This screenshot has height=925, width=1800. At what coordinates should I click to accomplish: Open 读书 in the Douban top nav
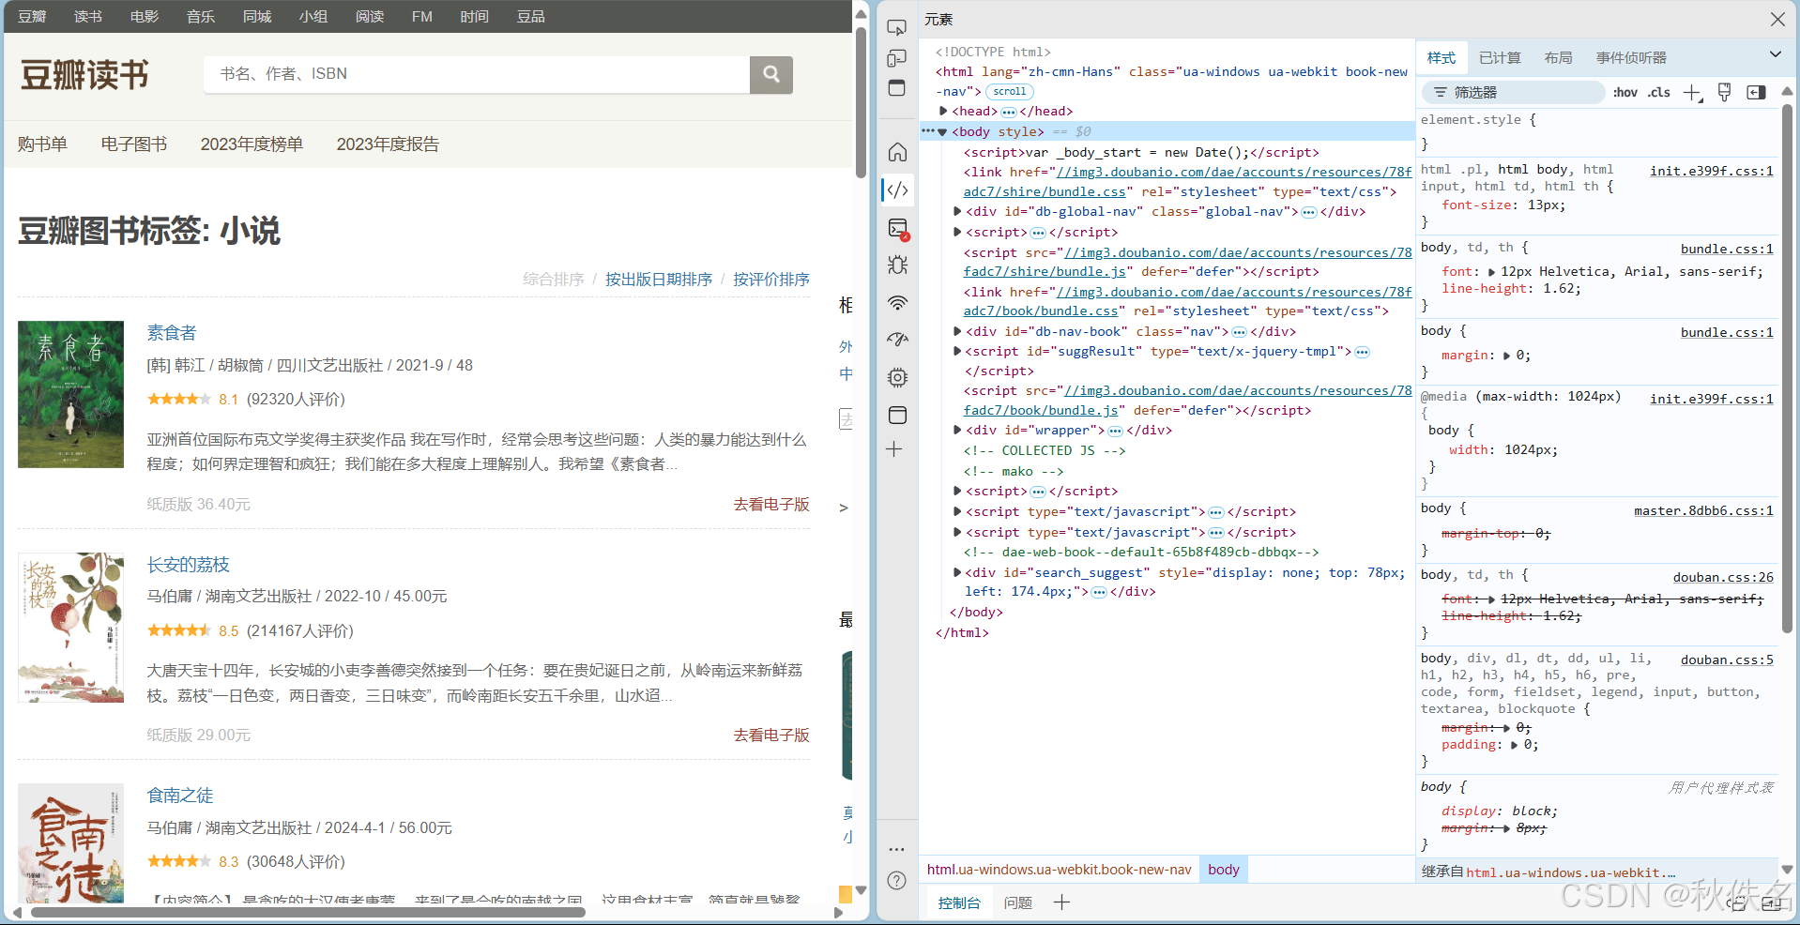click(88, 17)
